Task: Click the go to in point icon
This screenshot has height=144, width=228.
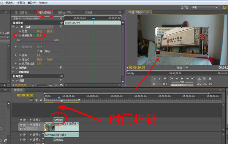Action: coord(154,84)
